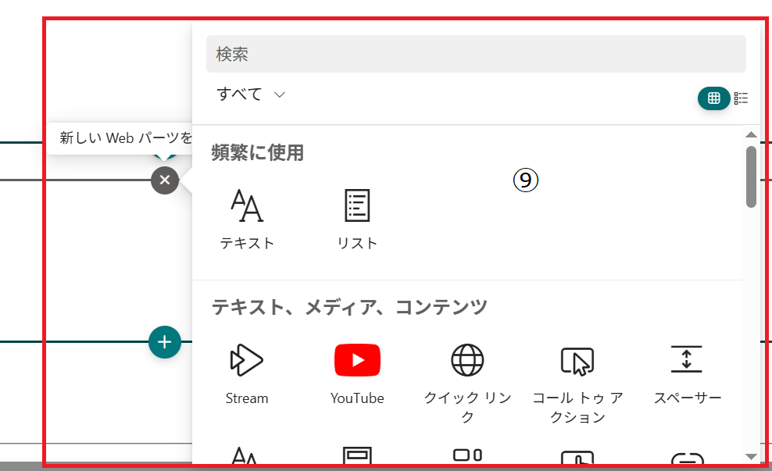The width and height of the screenshot is (772, 471).
Task: Open the すべて category filter dropdown
Action: 251,95
